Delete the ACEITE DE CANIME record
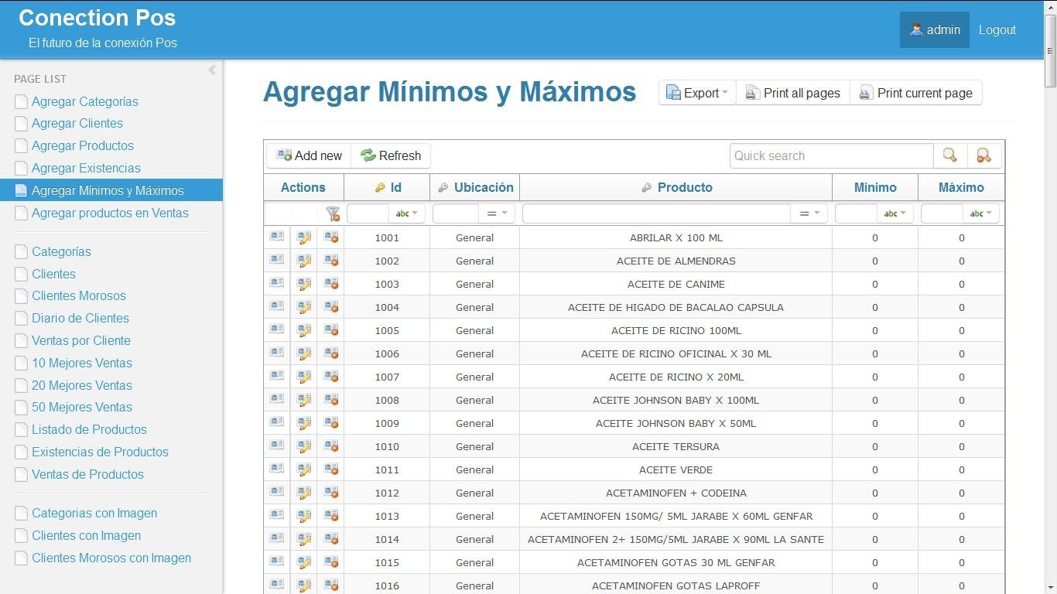Screen dimensions: 1057x594 pyautogui.click(x=330, y=284)
